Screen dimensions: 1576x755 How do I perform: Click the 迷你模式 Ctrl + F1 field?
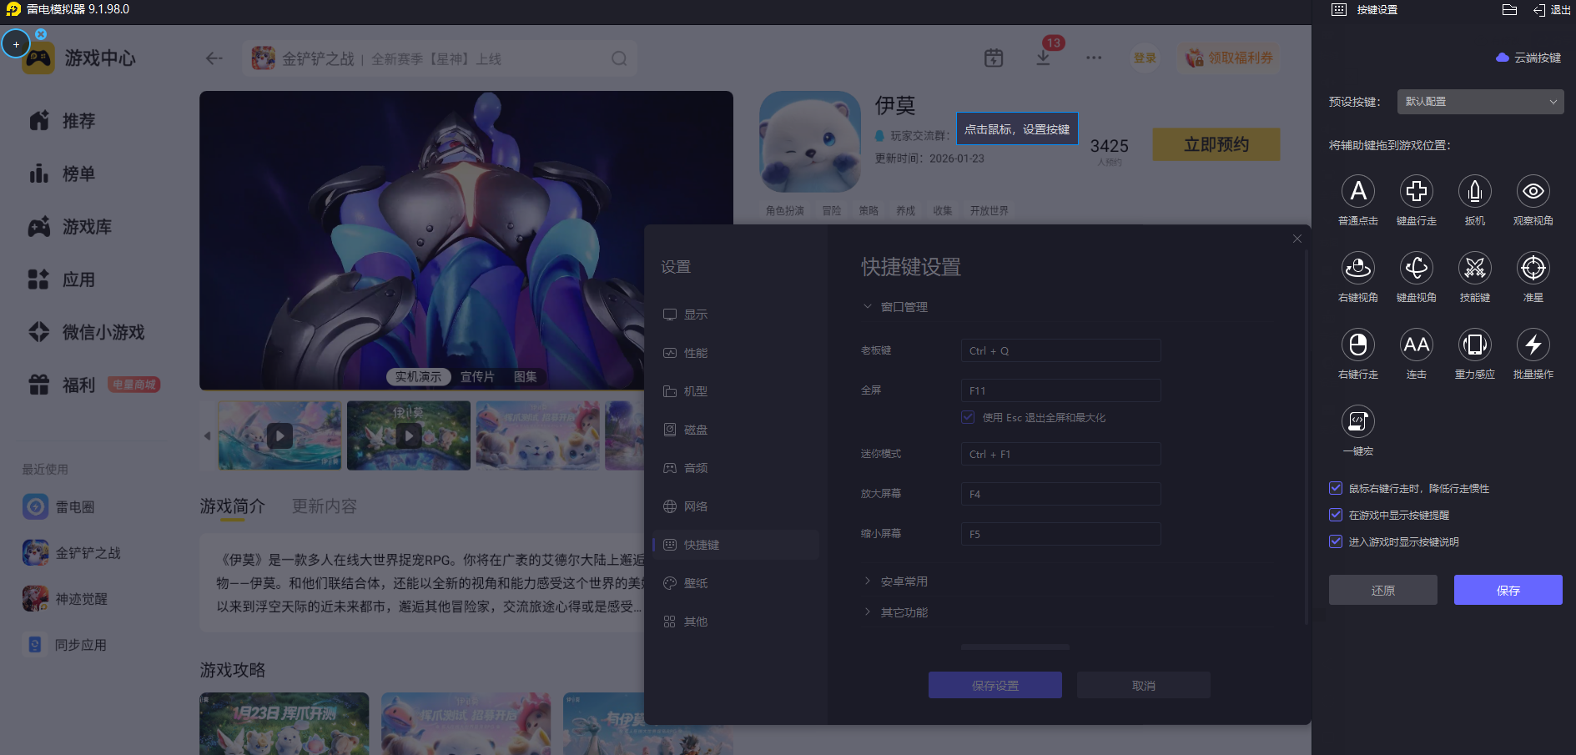[x=1060, y=454]
